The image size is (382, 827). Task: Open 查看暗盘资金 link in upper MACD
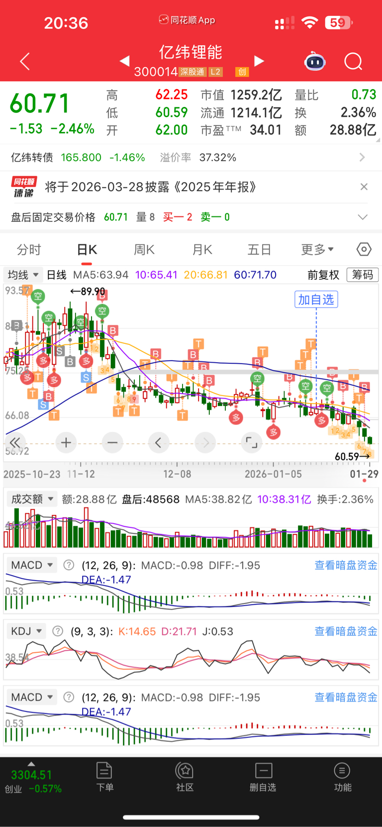346,565
